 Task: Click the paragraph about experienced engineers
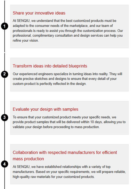[x=68, y=79]
